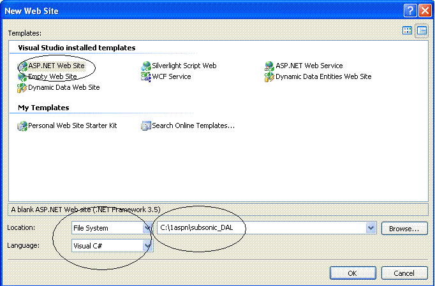Click the Visual Studio installed templates heading
This screenshot has width=435, height=286.
[77, 48]
